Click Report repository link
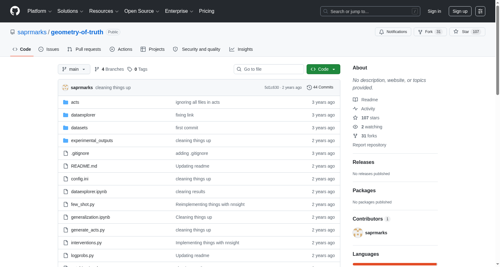 pyautogui.click(x=369, y=145)
